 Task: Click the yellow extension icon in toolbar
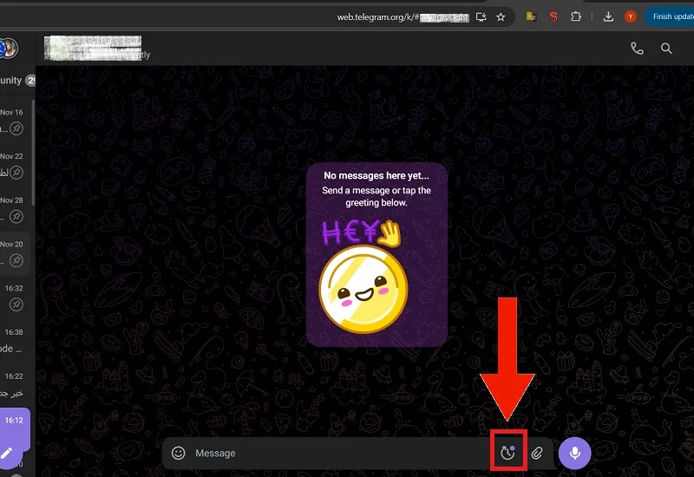click(x=531, y=16)
